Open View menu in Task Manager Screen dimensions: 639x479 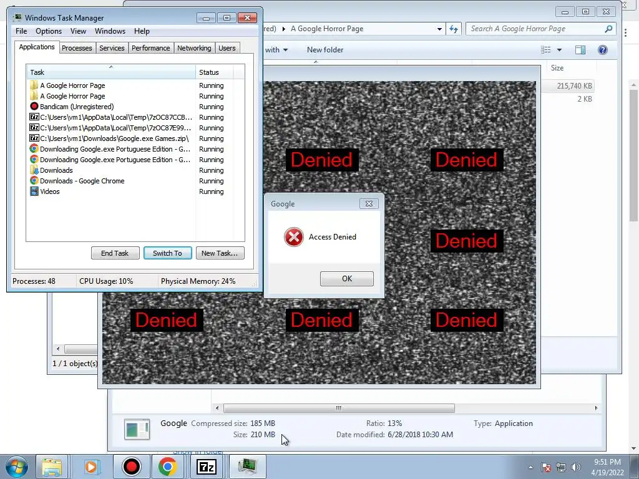[x=78, y=31]
